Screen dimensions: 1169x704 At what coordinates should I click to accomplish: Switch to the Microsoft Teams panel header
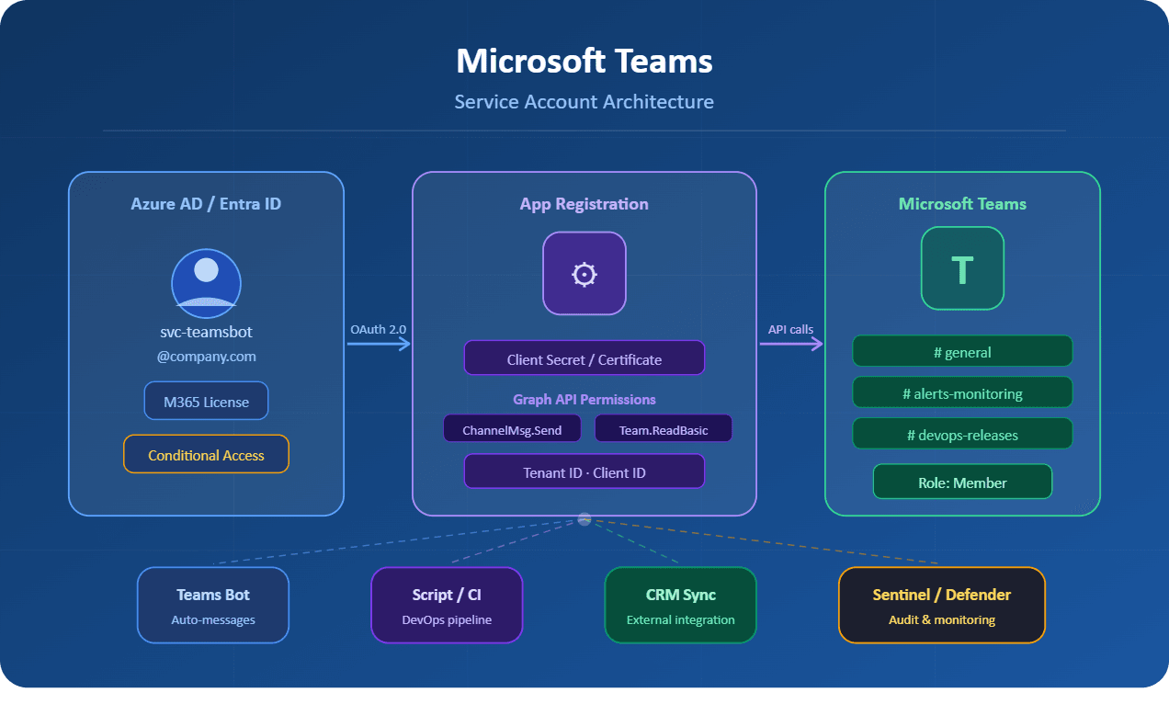pos(962,203)
